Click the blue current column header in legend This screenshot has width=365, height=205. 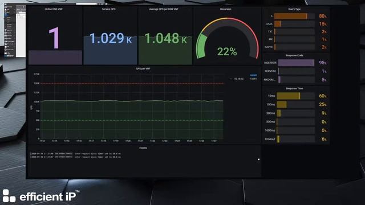(253, 75)
